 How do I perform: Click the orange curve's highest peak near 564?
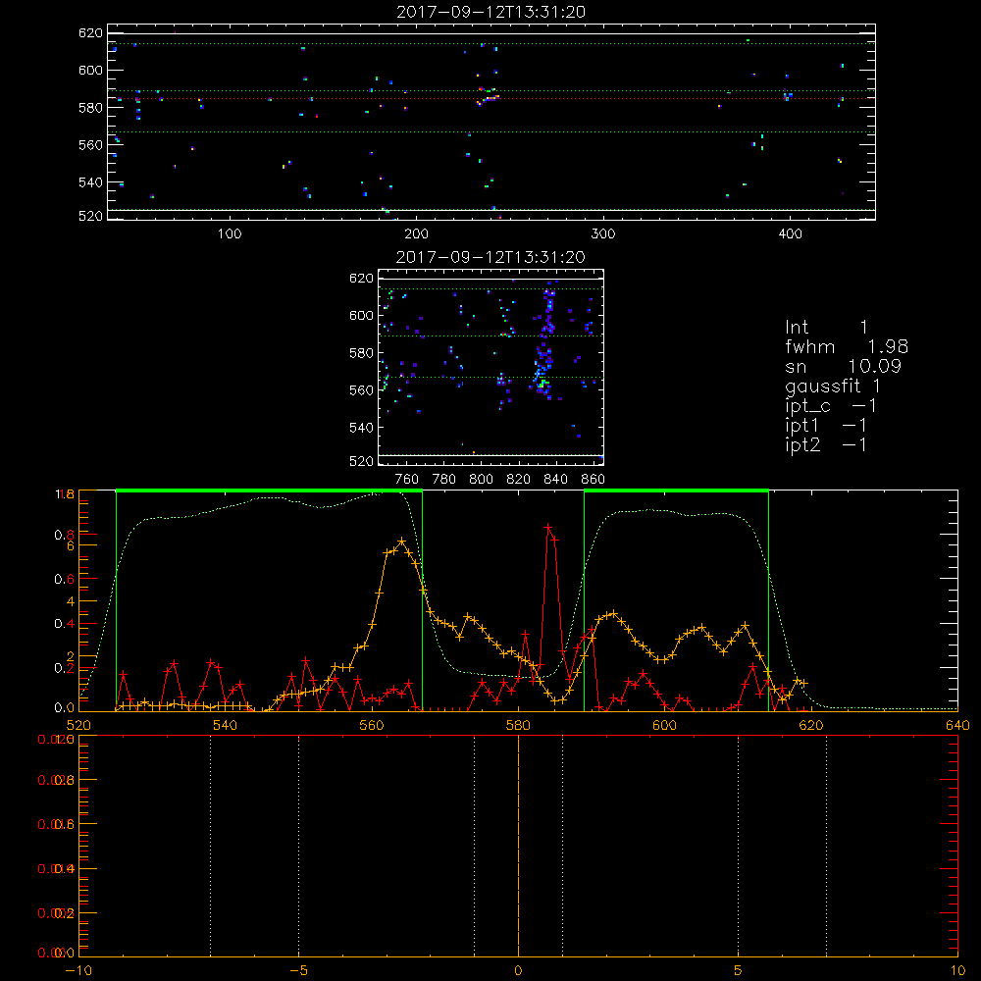(x=401, y=542)
